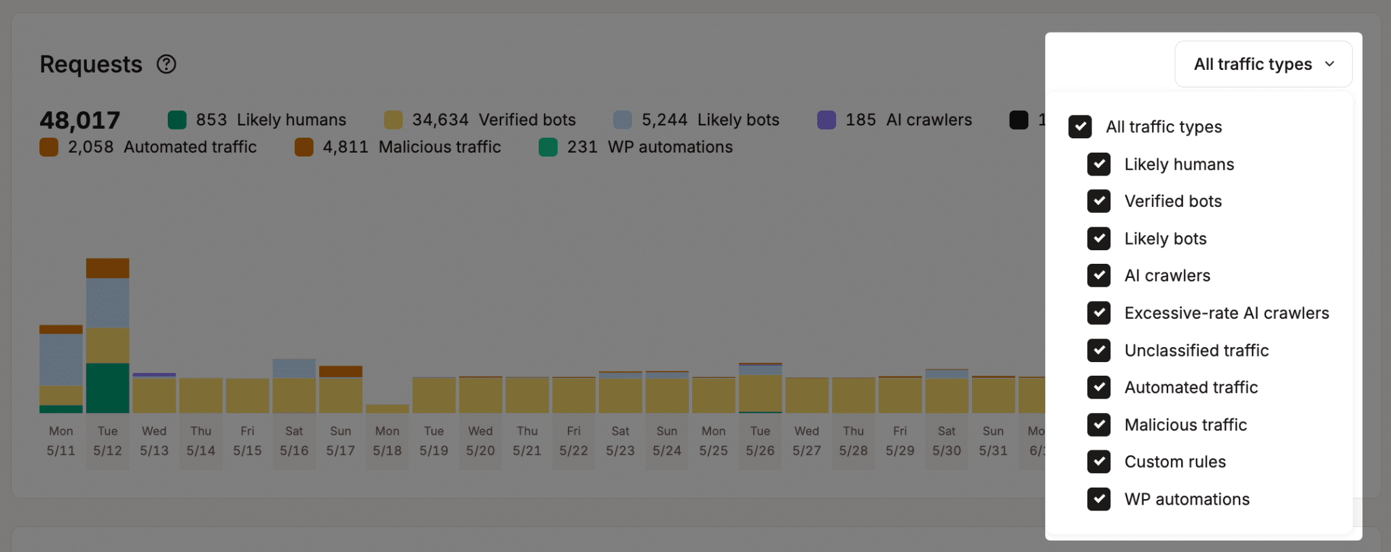Click the AI crawlers purple legend swatch
This screenshot has height=552, width=1391.
tap(827, 120)
